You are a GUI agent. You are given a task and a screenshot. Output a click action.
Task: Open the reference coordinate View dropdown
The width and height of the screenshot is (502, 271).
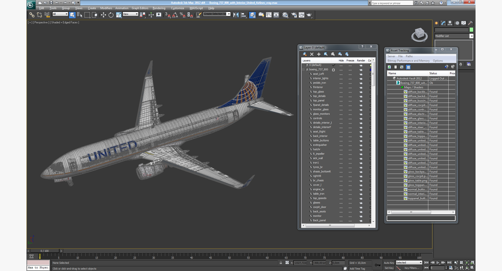tap(130, 14)
